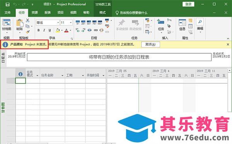This screenshot has height=144, width=232.
Task: Switch to the Format (格式) tab
Action: pos(102,13)
